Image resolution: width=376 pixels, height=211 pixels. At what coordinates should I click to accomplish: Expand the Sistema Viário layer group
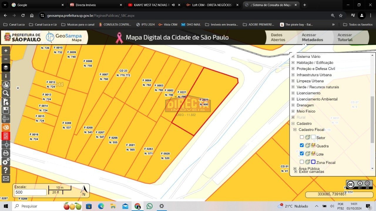coord(293,57)
